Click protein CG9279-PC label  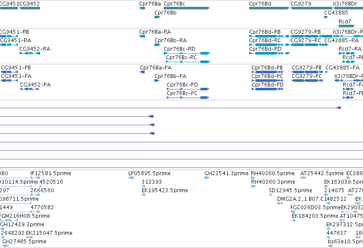point(307,76)
